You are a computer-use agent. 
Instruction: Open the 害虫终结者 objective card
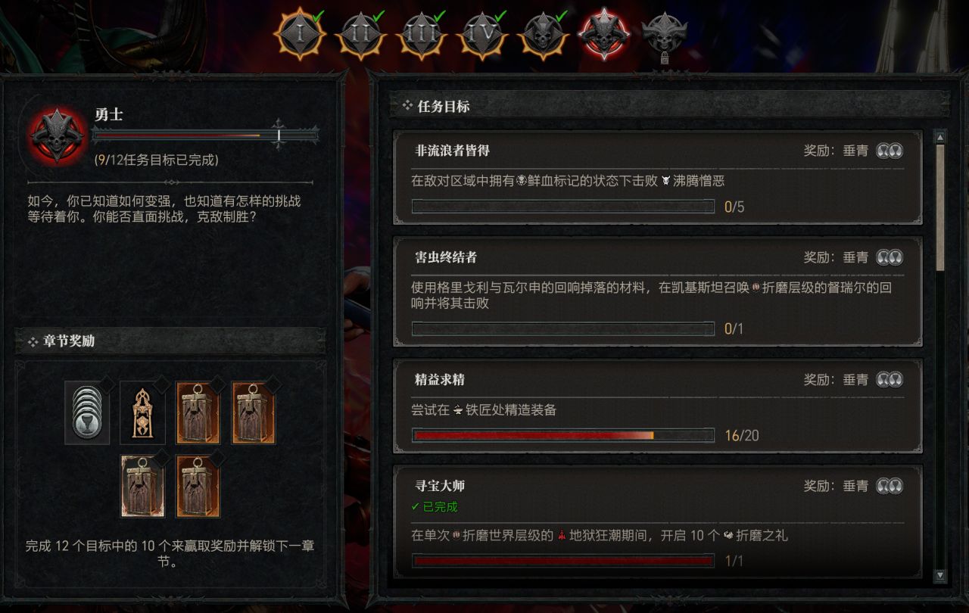pos(658,291)
